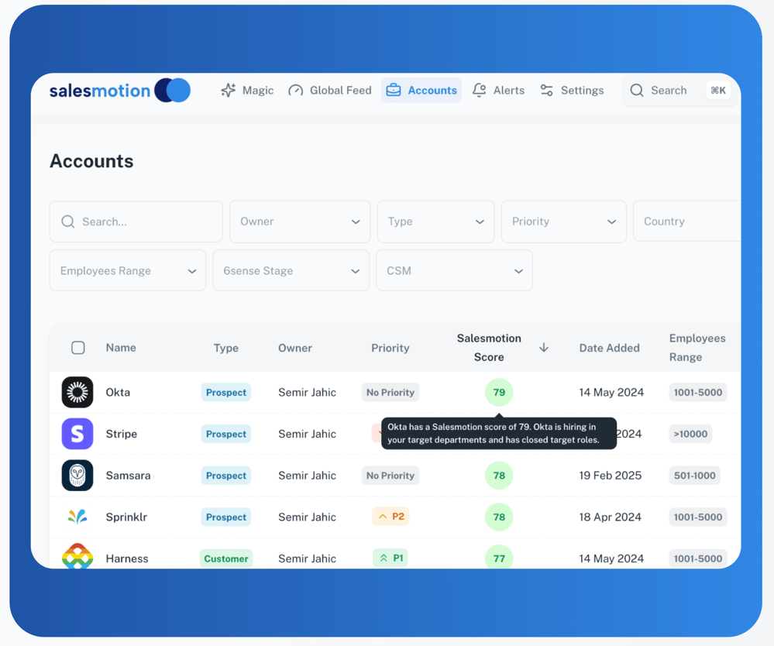
Task: Click the Sprinklr company logo
Action: 77,517
